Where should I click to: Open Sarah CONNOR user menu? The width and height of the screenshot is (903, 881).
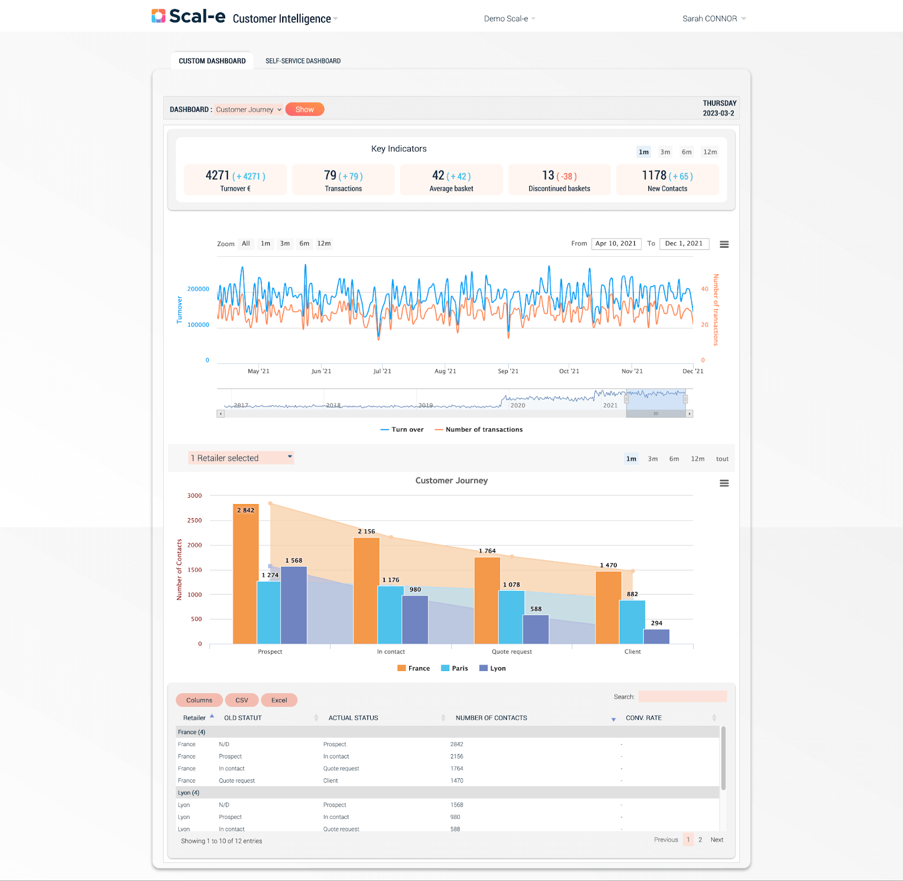[714, 19]
